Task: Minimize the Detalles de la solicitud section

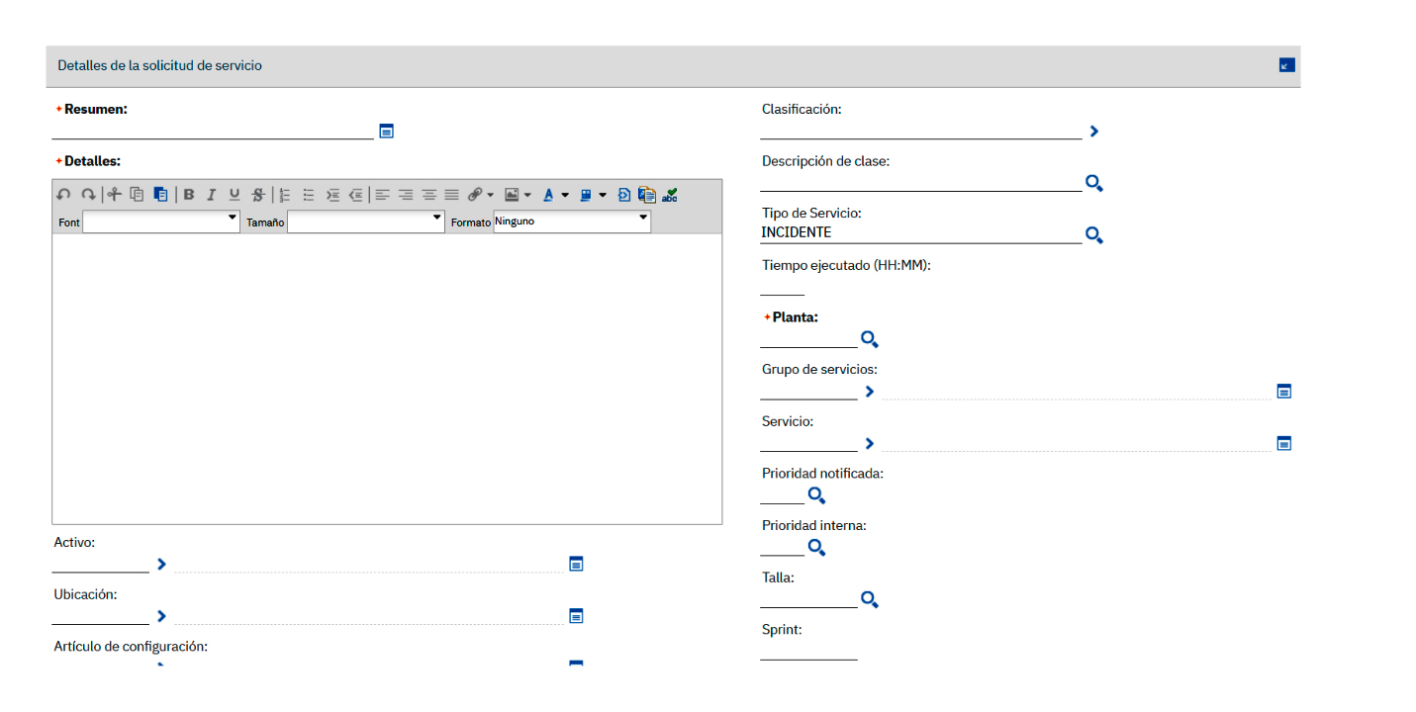Action: (x=1286, y=65)
